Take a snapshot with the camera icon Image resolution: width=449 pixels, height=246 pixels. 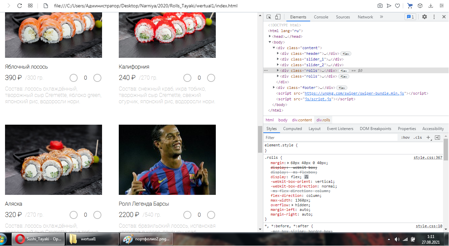click(380, 6)
